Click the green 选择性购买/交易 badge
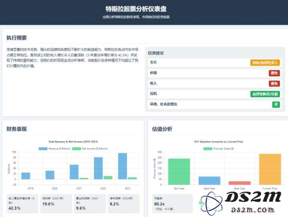The height and width of the screenshot is (217, 288). click(265, 94)
